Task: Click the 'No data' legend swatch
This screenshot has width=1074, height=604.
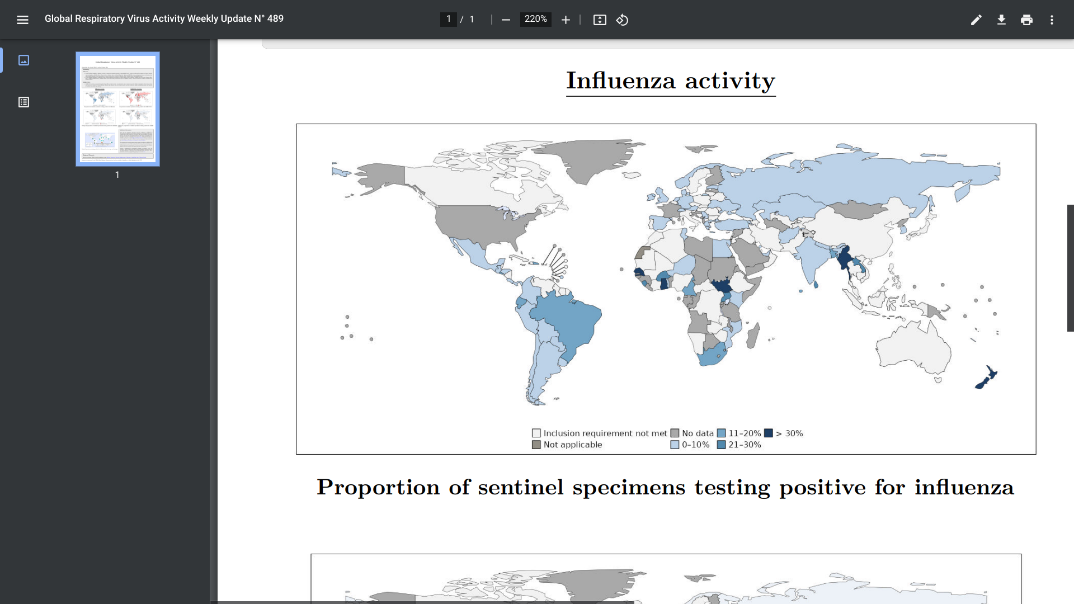Action: pos(675,433)
